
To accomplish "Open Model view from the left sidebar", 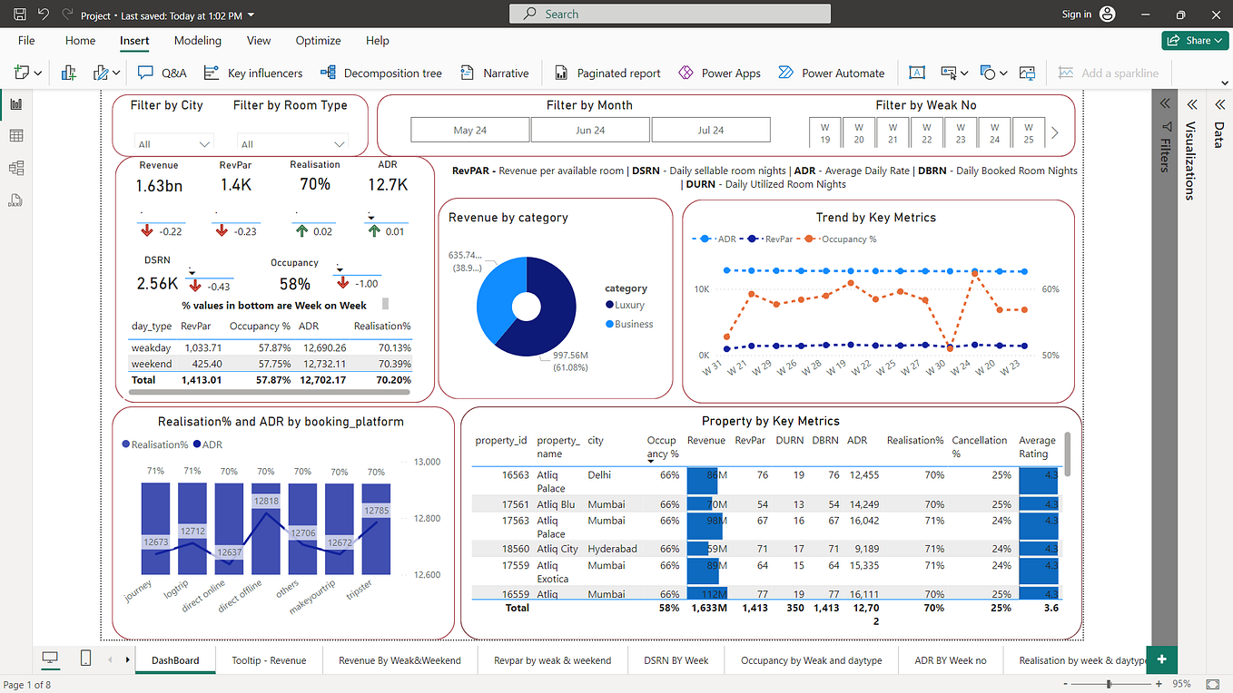I will 13,168.
